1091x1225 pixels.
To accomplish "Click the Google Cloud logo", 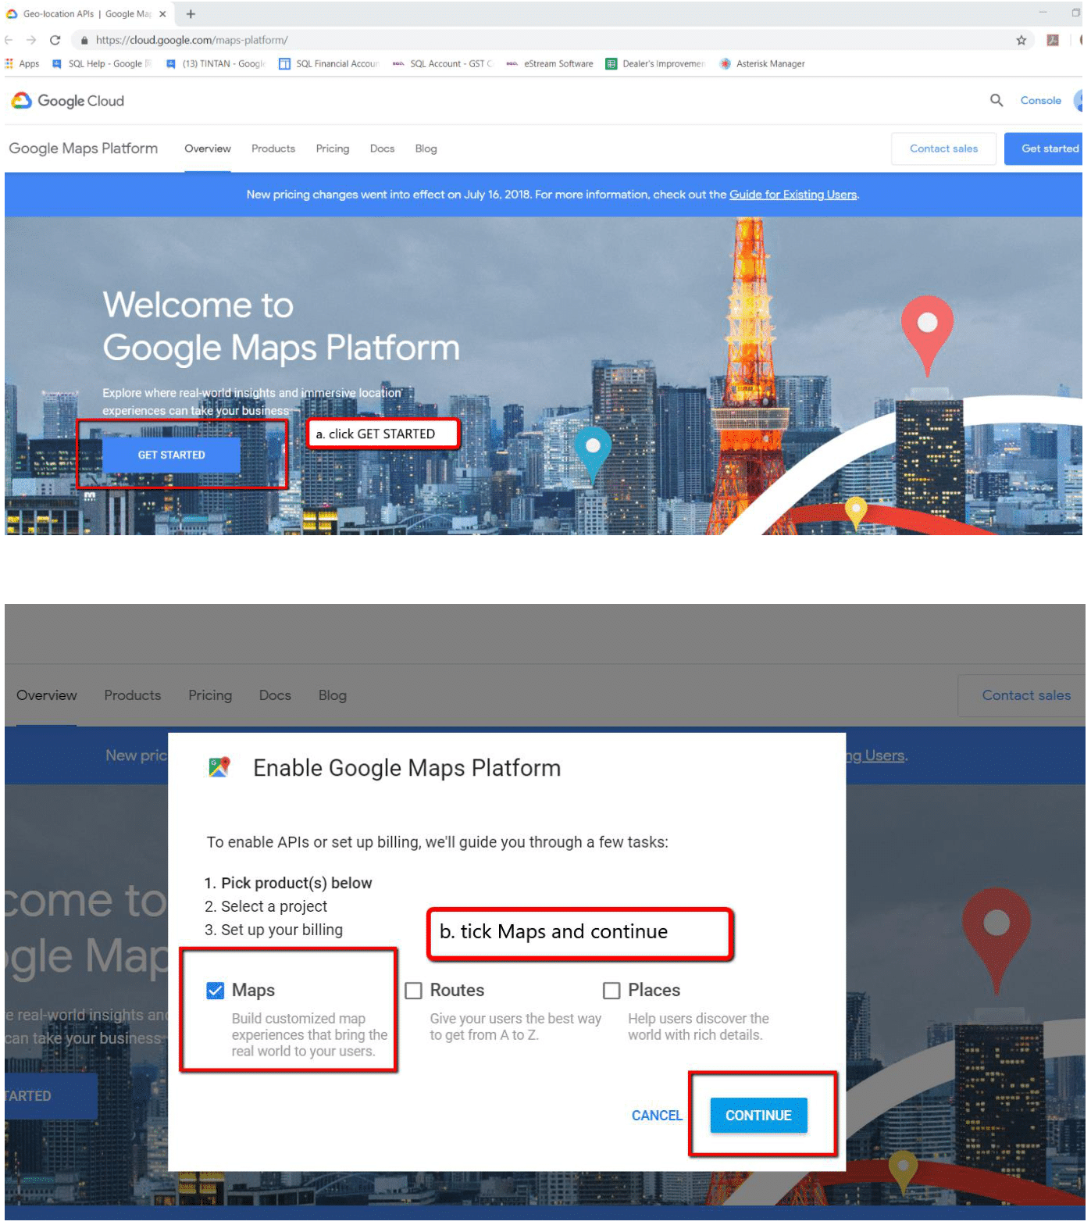I will (68, 101).
